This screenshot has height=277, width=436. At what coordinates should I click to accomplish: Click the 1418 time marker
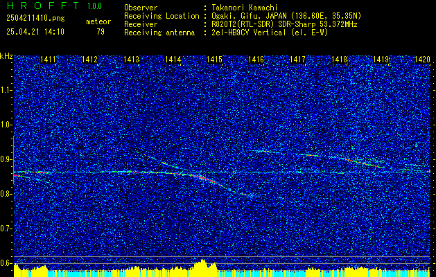(339, 60)
